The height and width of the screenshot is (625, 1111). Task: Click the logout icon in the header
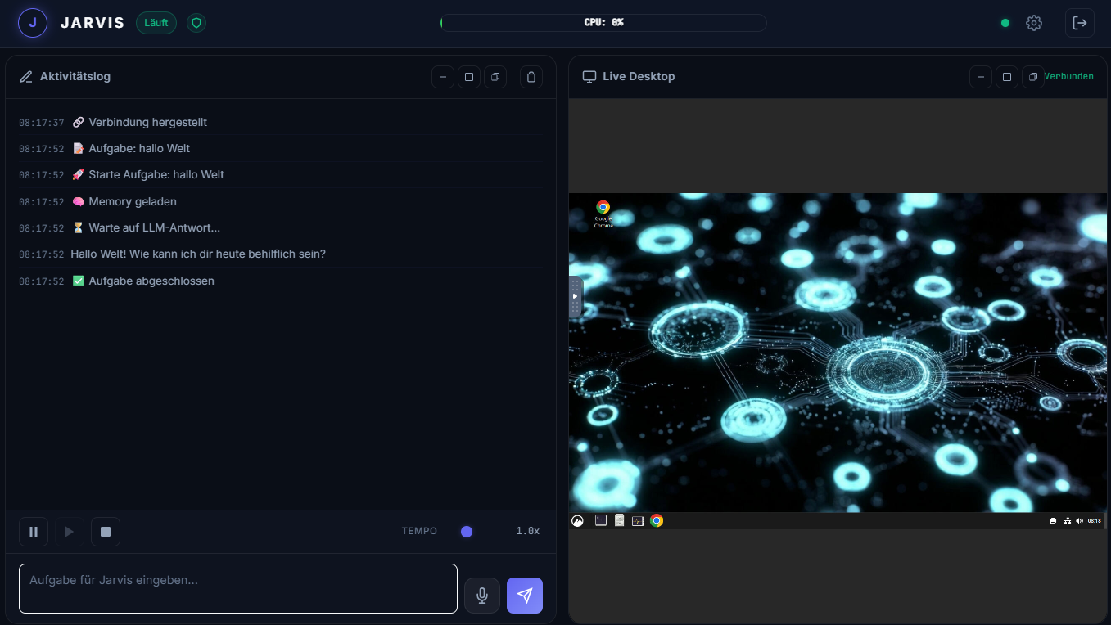point(1079,23)
